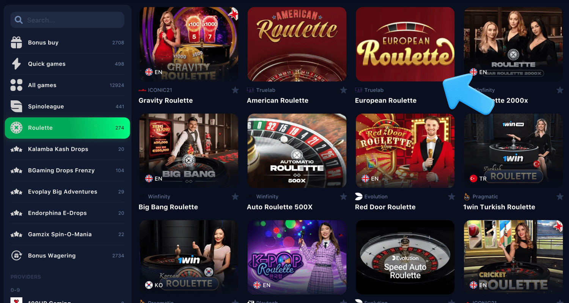The height and width of the screenshot is (303, 569).
Task: Click the Kalamba Kash Drops stars icon
Action: [16, 149]
